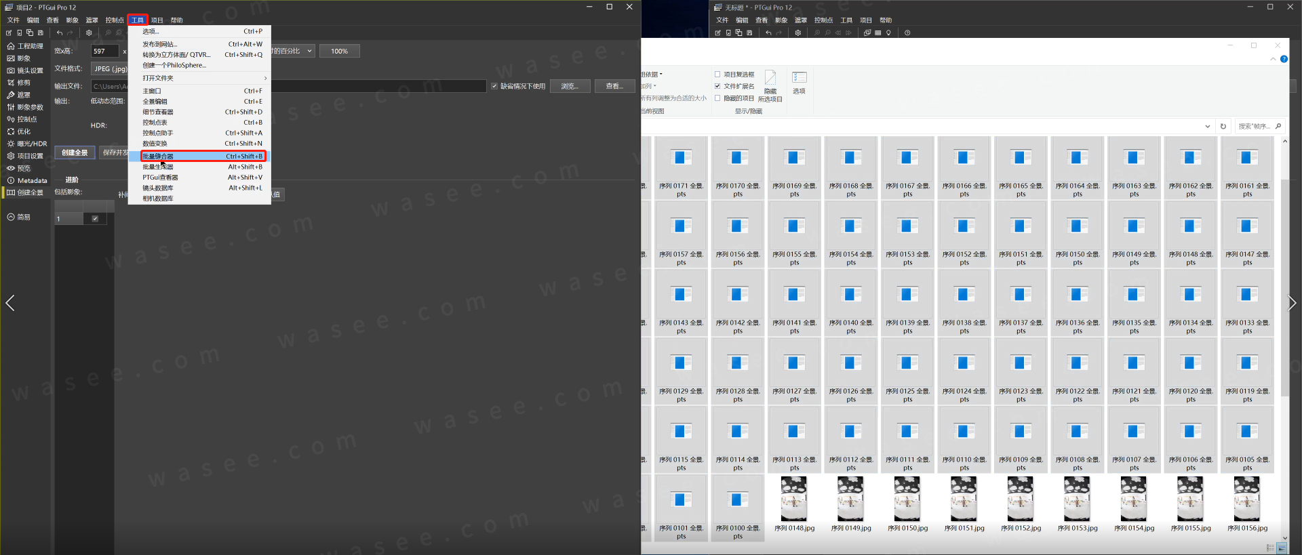1302x555 pixels.
Task: Click the 创建全景 button
Action: (75, 152)
